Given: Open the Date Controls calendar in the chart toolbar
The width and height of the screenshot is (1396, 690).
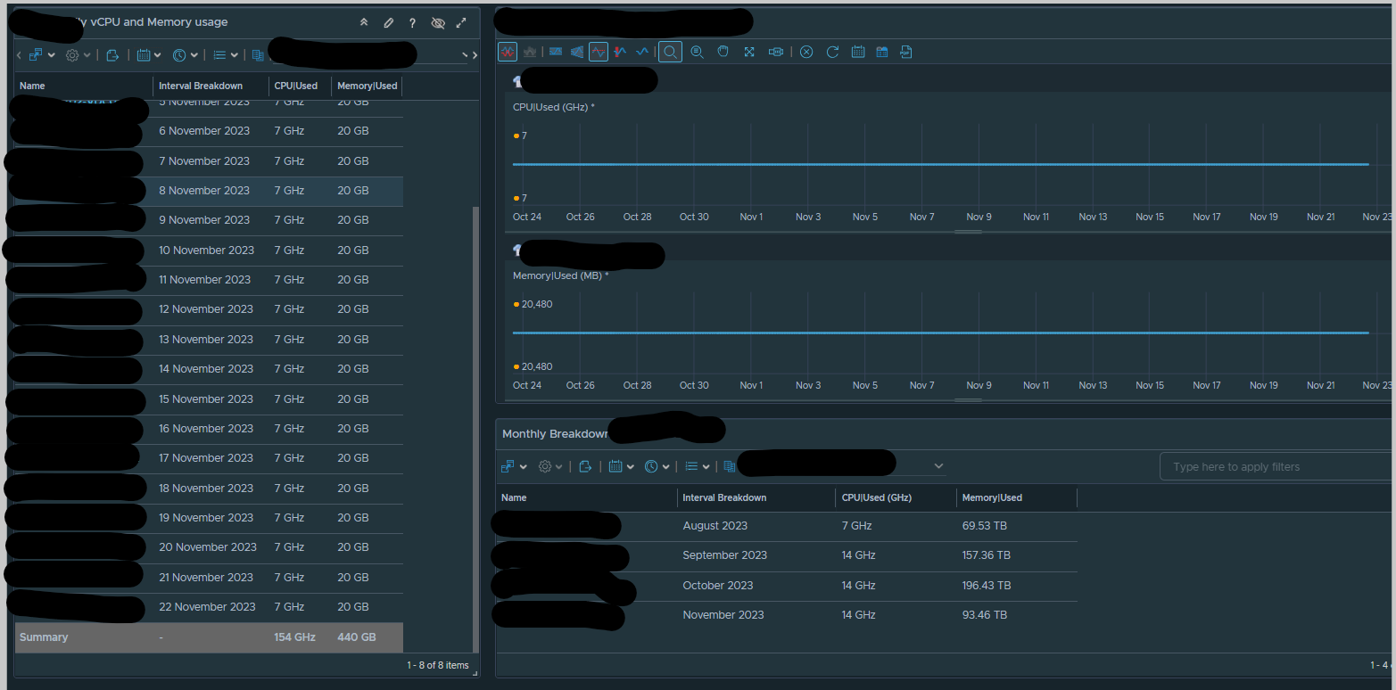Looking at the screenshot, I should pos(858,52).
